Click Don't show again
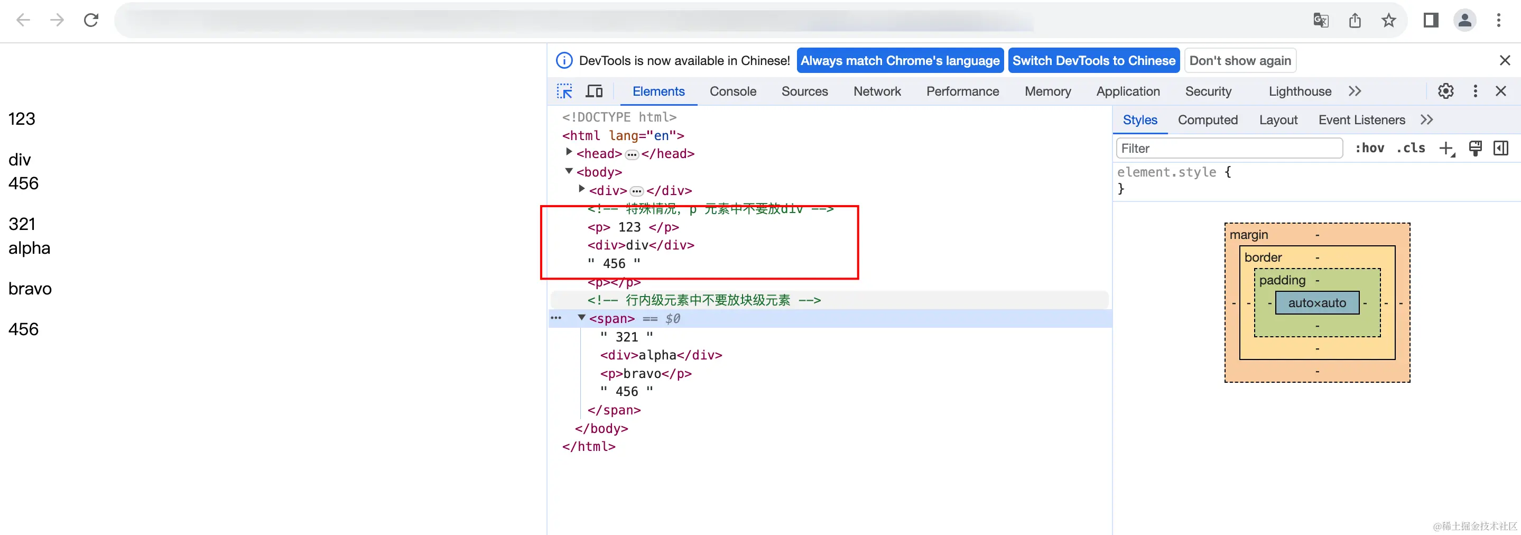This screenshot has height=535, width=1521. click(x=1240, y=60)
